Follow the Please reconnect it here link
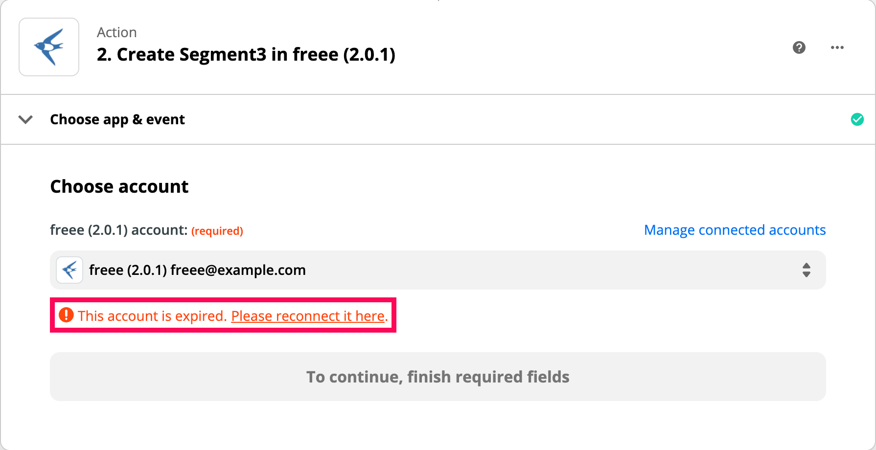 [308, 316]
